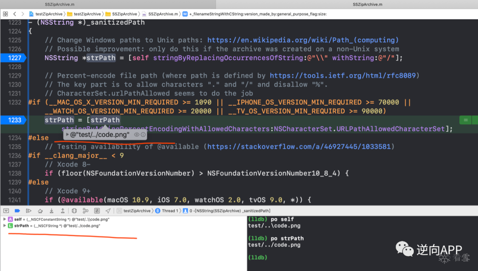Quick Look the strPath tooltip value
Viewport: 478px width, 271px height.
(x=137, y=135)
